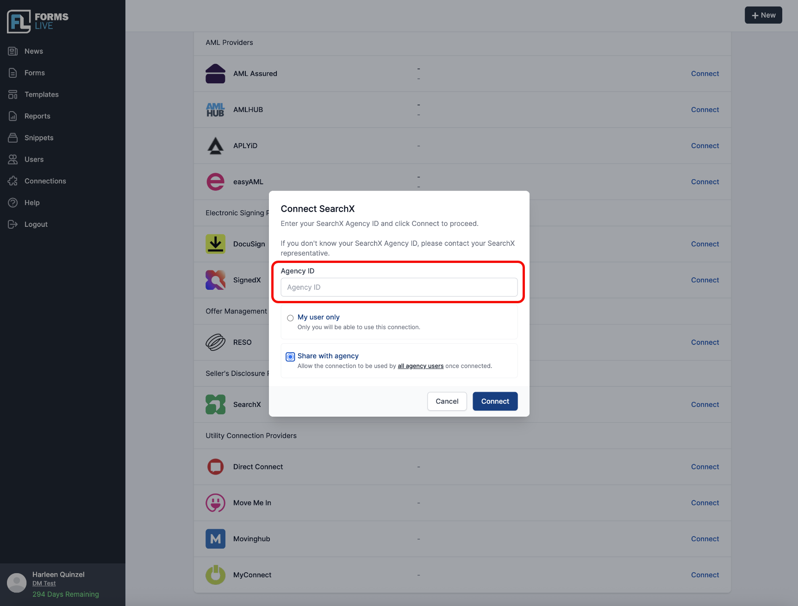Go to Snippets
Viewport: 798px width, 606px height.
coord(39,138)
